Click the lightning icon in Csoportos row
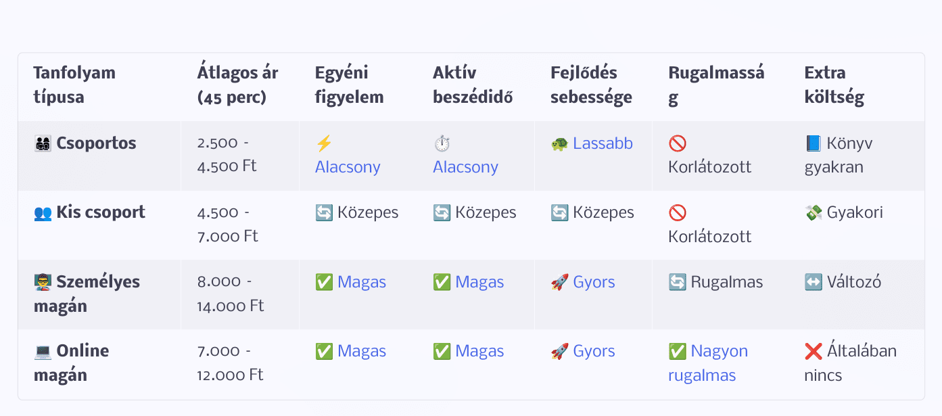This screenshot has width=942, height=416. (324, 143)
